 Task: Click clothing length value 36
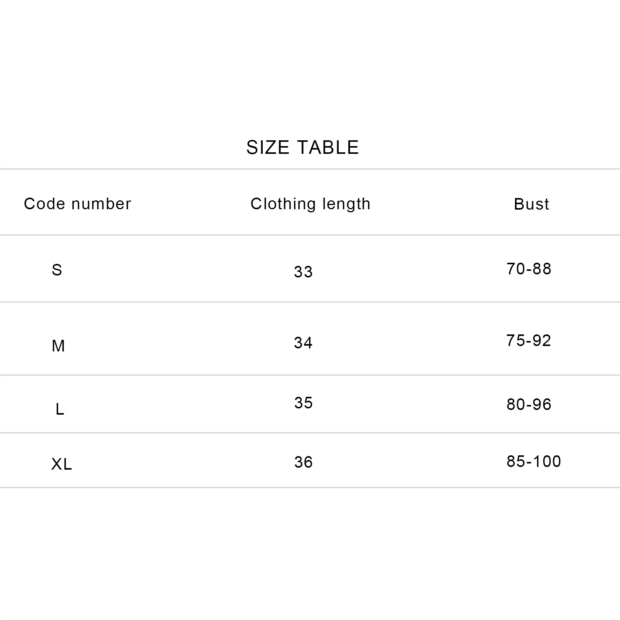pos(303,462)
